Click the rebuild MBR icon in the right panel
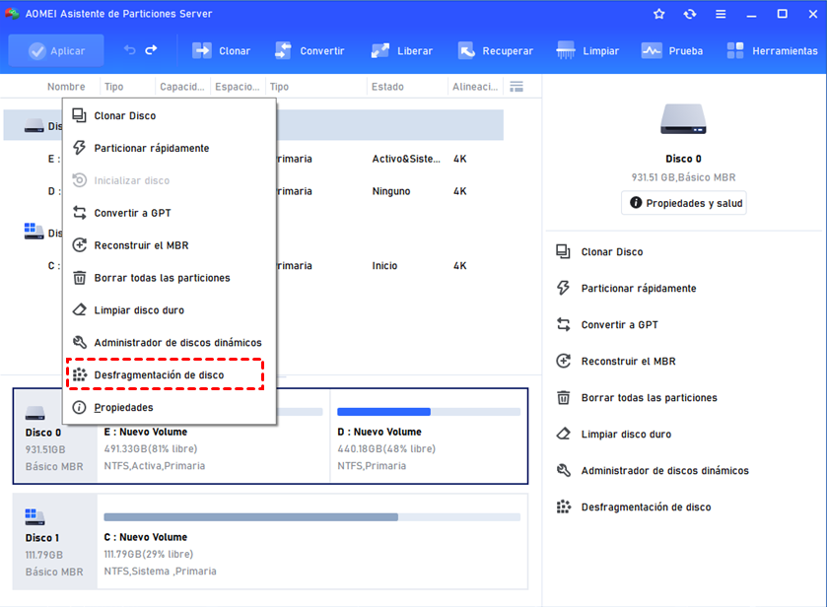The image size is (827, 607). (563, 361)
